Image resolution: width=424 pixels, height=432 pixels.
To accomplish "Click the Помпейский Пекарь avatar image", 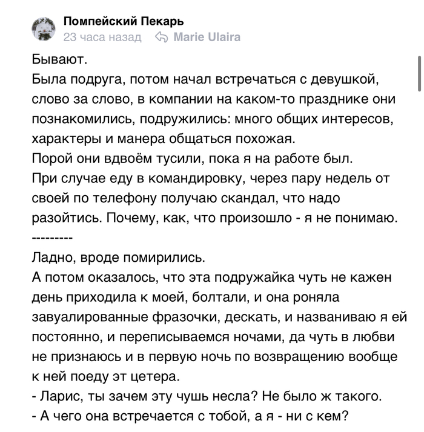I will (43, 28).
